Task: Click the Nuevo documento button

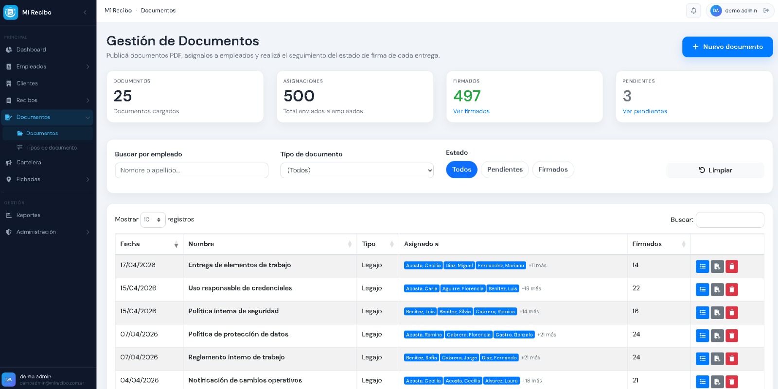Action: point(727,47)
